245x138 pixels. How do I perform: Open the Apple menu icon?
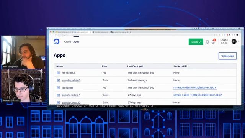click(49, 28)
